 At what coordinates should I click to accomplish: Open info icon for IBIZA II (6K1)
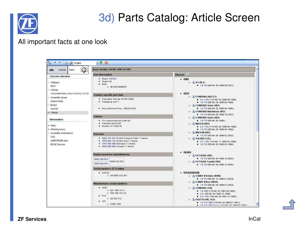pos(193,123)
